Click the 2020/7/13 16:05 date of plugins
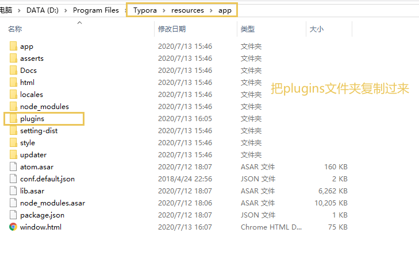 (185, 119)
